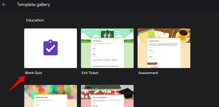Click the Template gallery page title
Screen dimensions: 219x107
click(x=33, y=4)
